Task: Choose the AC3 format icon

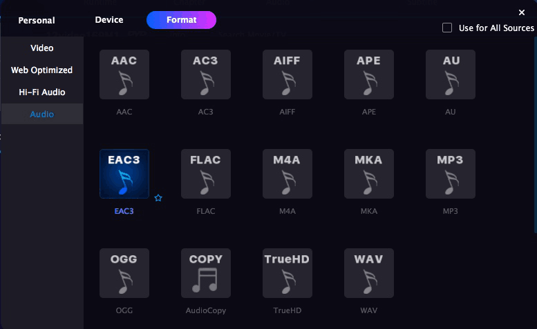Action: 205,74
